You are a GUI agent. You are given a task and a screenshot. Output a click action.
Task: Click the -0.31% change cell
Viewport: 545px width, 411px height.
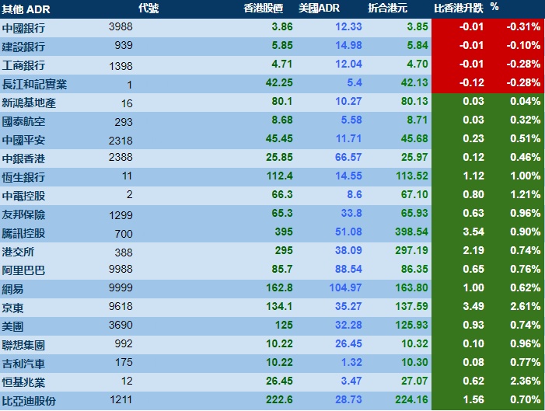pos(523,26)
